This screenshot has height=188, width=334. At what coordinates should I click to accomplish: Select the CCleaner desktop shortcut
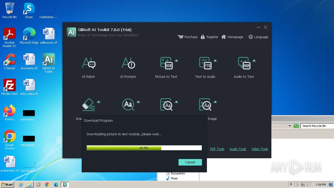click(x=9, y=62)
